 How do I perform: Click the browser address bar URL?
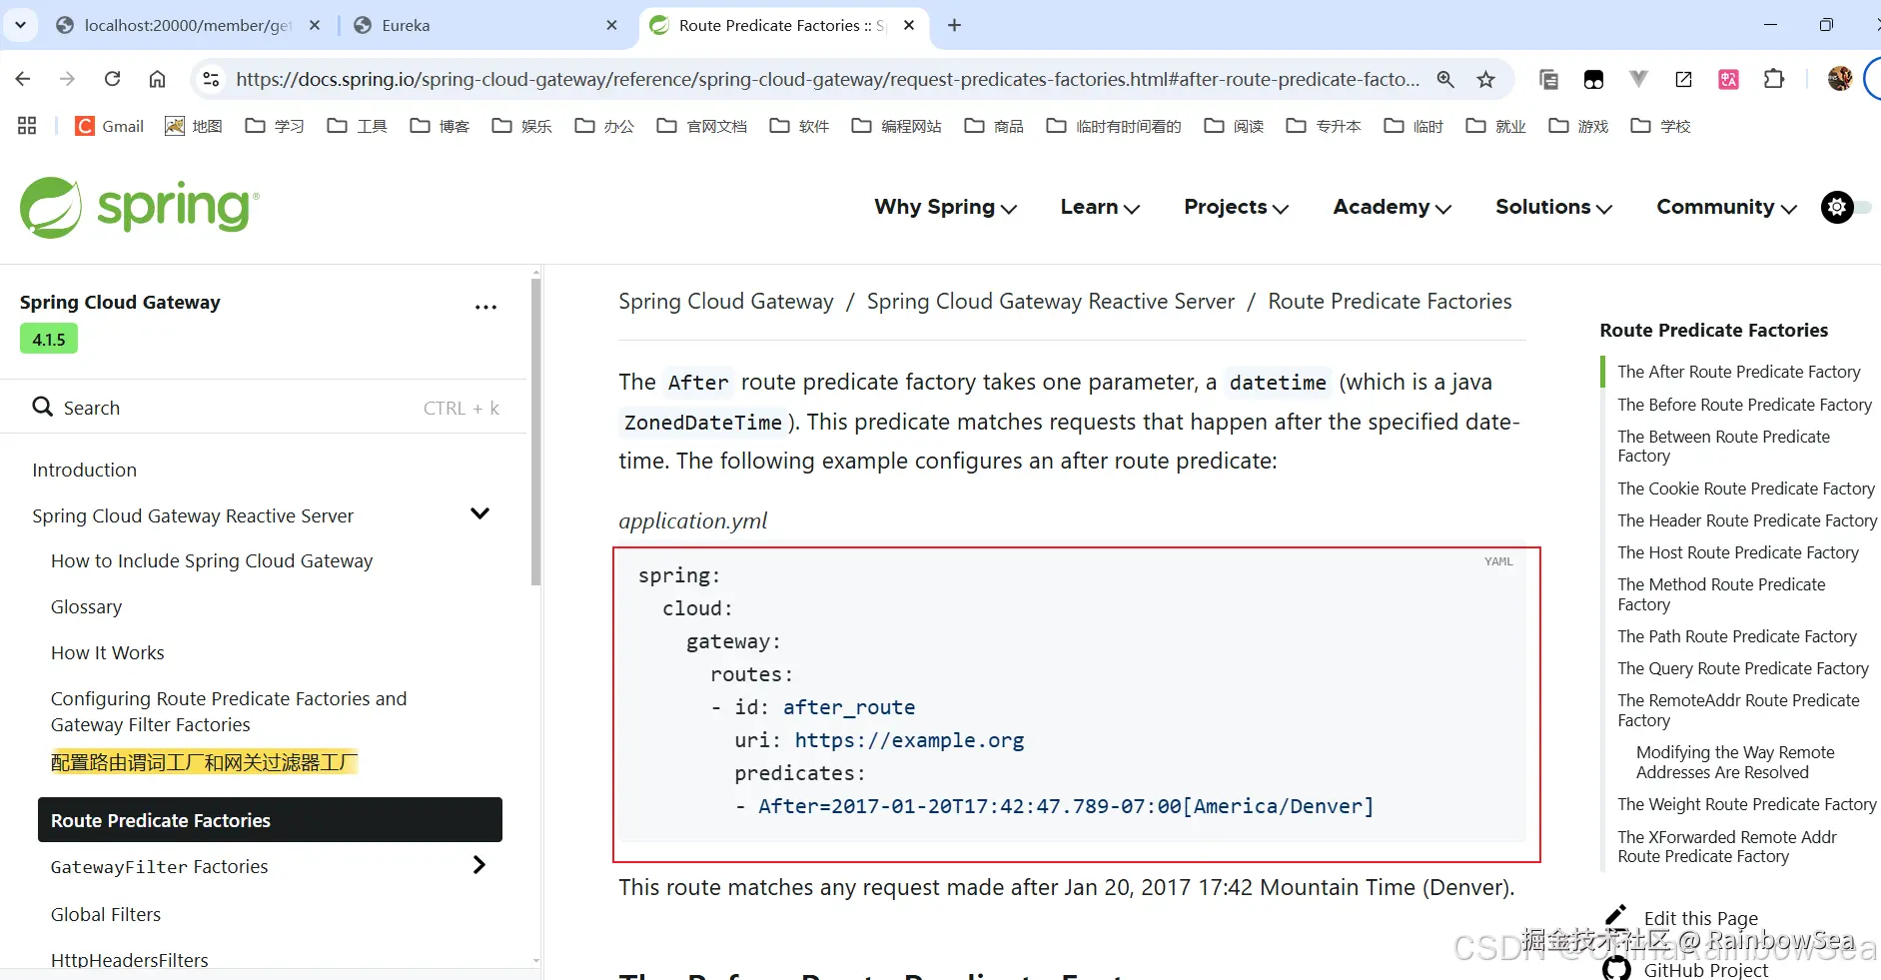[x=827, y=79]
